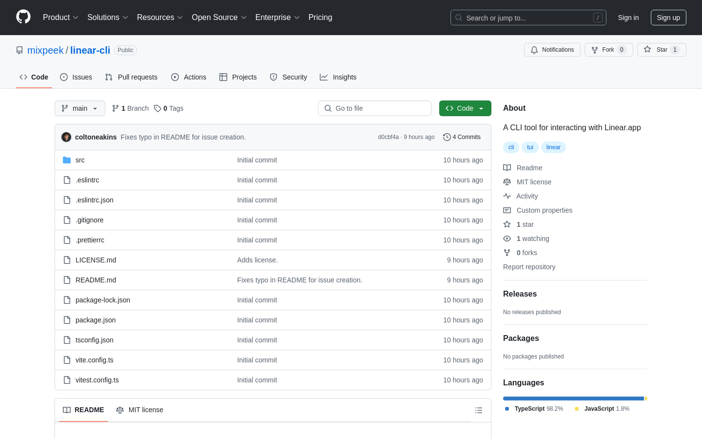Click the bell icon in Notifications
This screenshot has width=702, height=439.
pyautogui.click(x=534, y=50)
